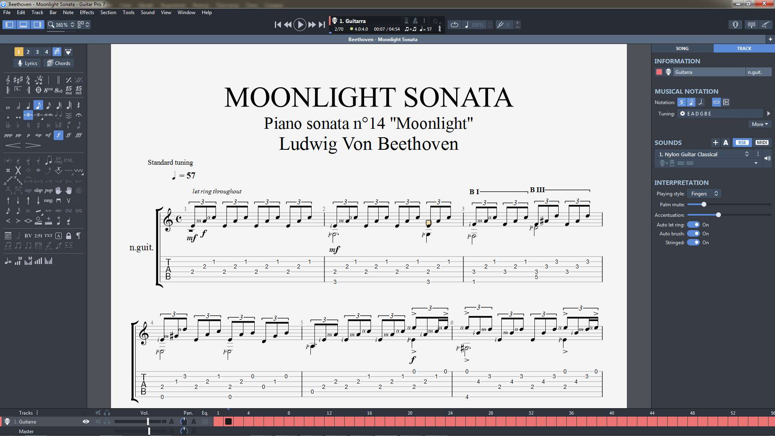Add a new sound with plus button
Screen dimensions: 775x436
715,143
